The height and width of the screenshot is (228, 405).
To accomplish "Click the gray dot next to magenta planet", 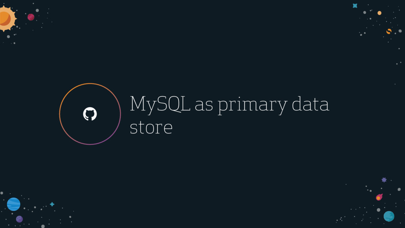I will [x=37, y=10].
